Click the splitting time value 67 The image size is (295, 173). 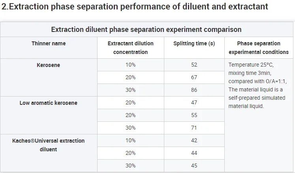(194, 78)
